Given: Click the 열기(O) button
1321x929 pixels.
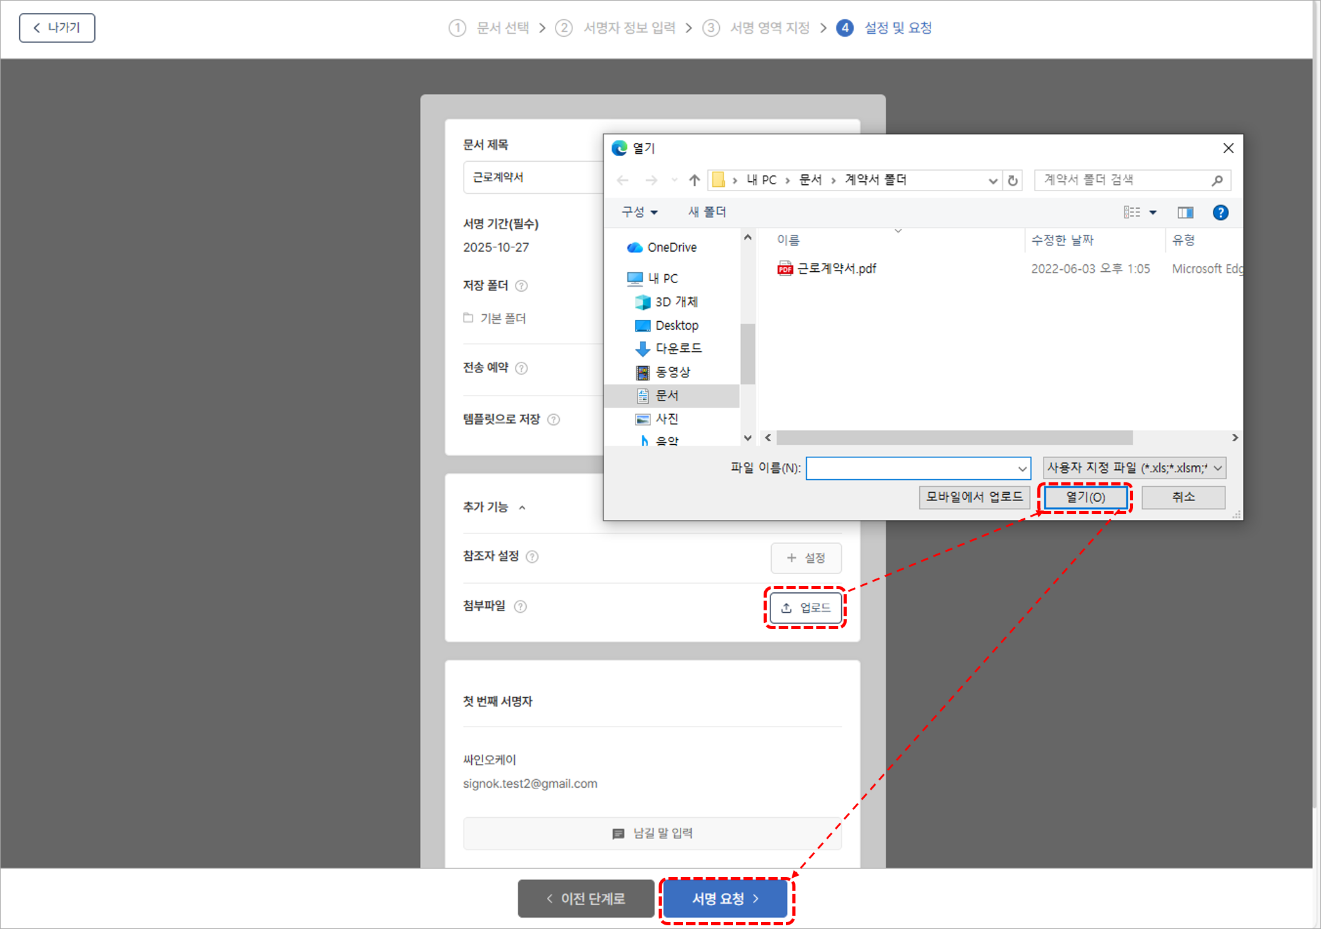Looking at the screenshot, I should pyautogui.click(x=1085, y=497).
